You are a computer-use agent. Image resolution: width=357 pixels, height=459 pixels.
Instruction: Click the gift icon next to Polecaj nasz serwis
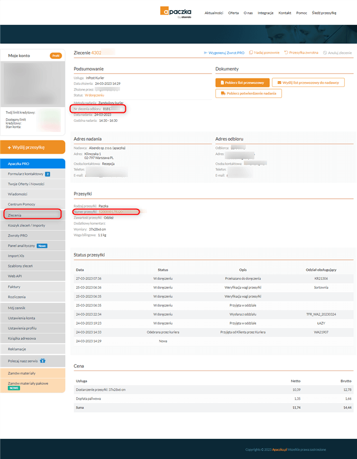42,360
